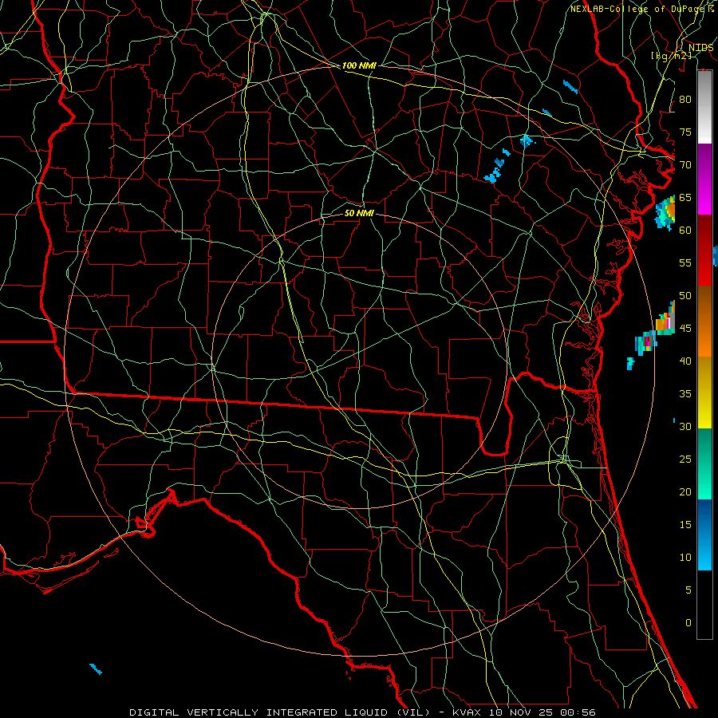Select legend value 80
Viewport: 718px width, 718px height.
[x=685, y=100]
